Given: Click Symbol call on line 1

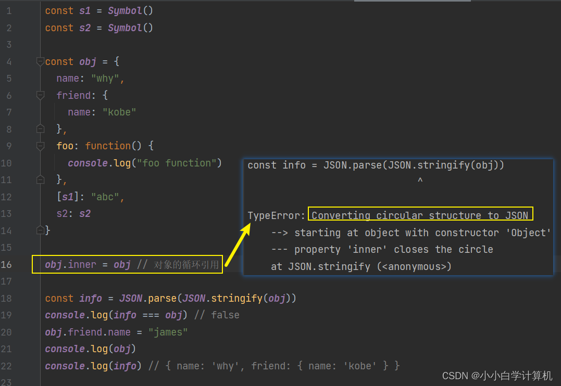Looking at the screenshot, I should 130,11.
